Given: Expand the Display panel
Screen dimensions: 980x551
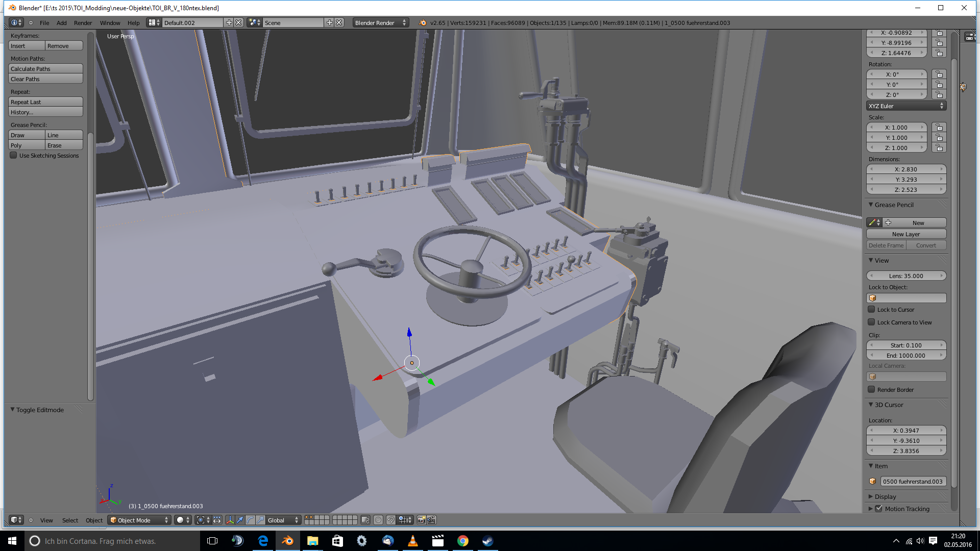Looking at the screenshot, I should coord(885,496).
